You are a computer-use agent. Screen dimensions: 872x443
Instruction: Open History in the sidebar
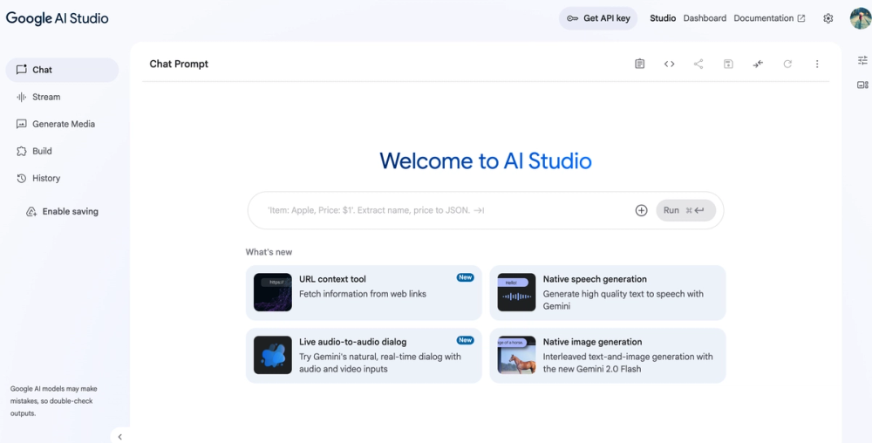tap(62, 179)
